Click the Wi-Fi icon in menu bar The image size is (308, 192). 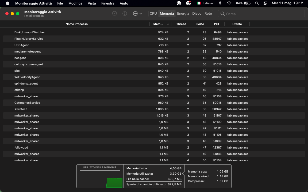229,3
